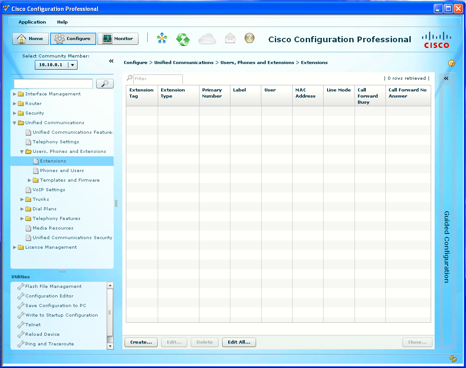The image size is (466, 368).
Task: Sort by Line Mode column header
Action: coord(339,96)
